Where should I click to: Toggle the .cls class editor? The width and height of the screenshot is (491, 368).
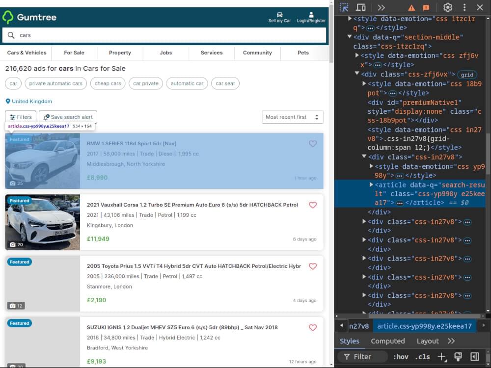point(423,357)
